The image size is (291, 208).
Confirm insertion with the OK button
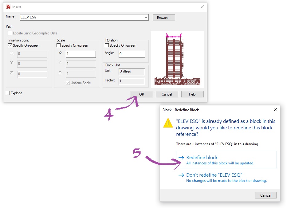click(142, 94)
